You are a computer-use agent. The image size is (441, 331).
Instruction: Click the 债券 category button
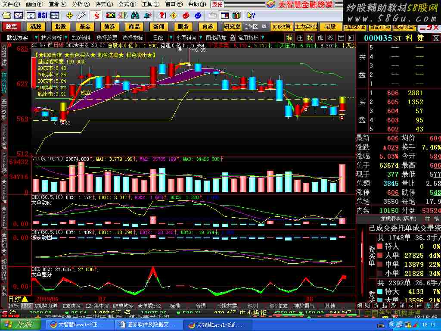pyautogui.click(x=110, y=26)
